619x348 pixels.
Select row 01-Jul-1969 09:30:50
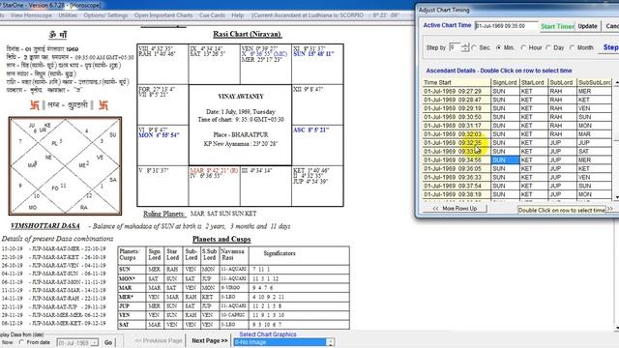tap(517, 117)
